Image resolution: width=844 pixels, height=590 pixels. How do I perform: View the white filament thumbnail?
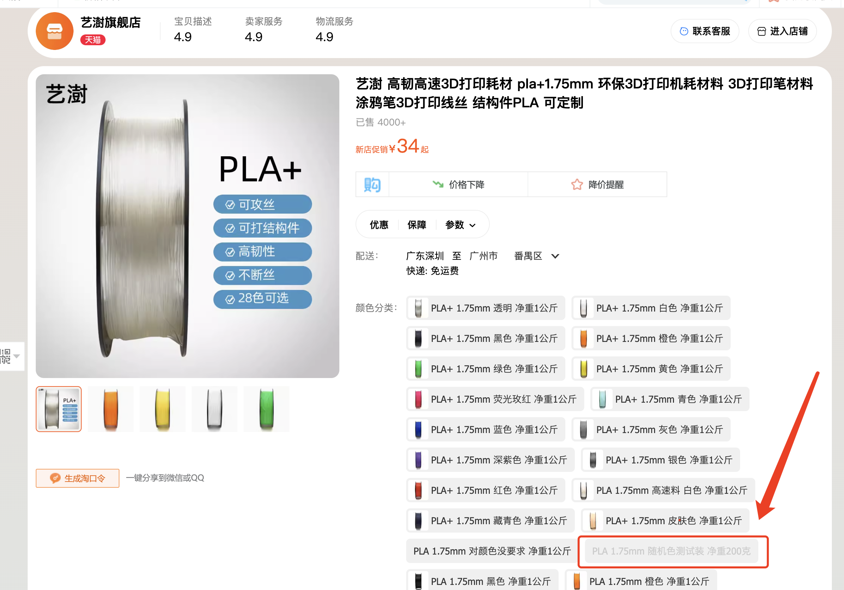pyautogui.click(x=215, y=409)
